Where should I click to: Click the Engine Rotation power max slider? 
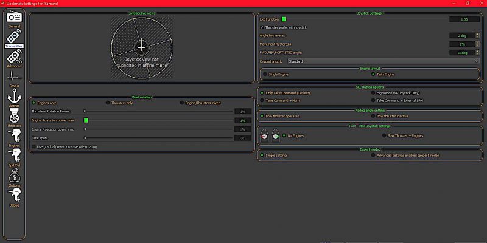coord(158,120)
